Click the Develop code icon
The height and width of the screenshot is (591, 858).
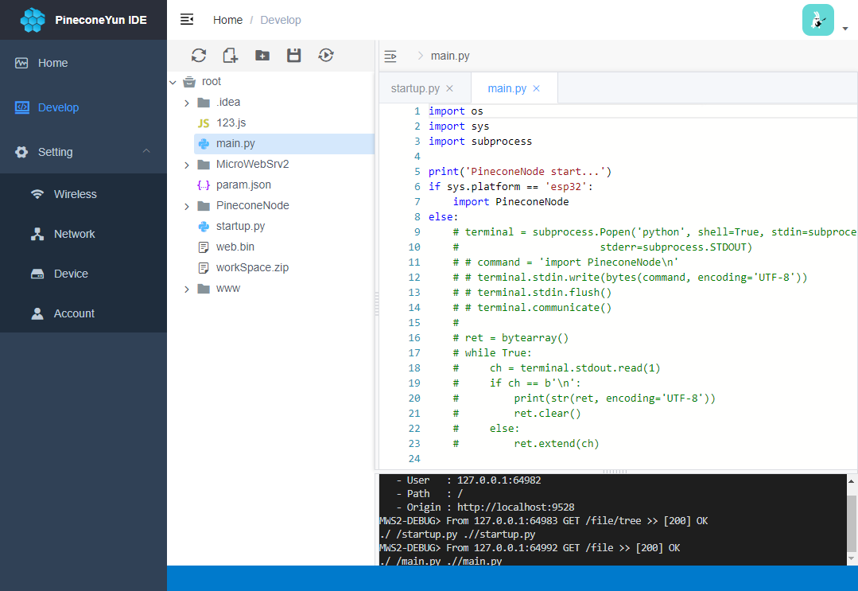coord(22,107)
